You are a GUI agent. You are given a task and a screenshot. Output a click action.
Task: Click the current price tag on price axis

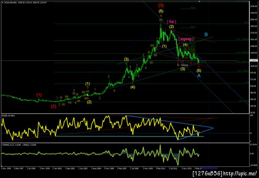254,60
